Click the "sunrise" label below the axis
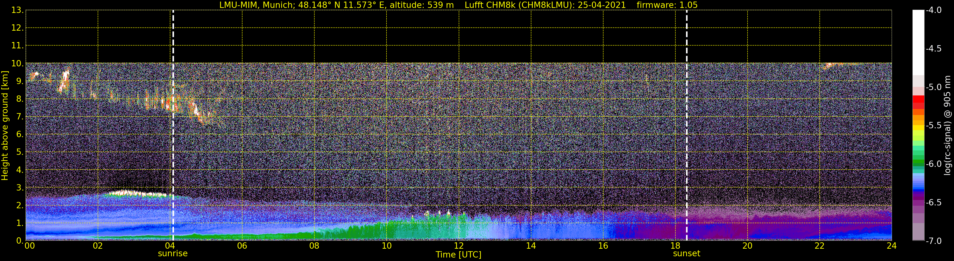 click(172, 254)
